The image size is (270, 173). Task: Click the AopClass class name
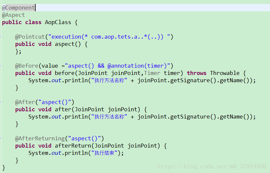(x=58, y=22)
